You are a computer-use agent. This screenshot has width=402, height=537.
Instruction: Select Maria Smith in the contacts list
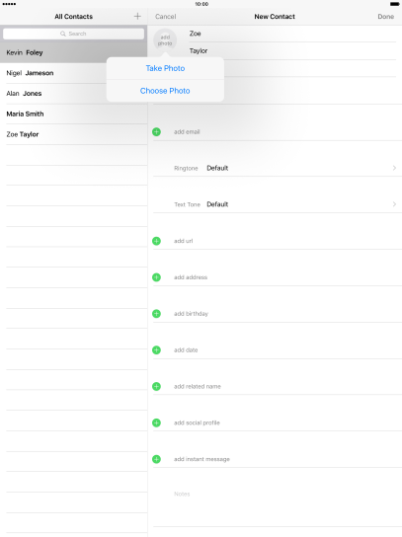(74, 114)
